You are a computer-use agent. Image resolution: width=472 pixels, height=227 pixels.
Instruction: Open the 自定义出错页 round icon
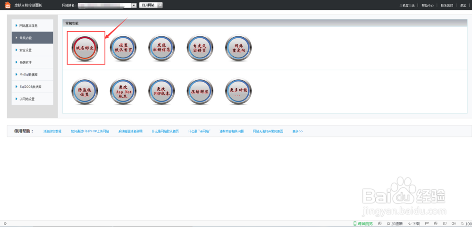click(x=200, y=48)
